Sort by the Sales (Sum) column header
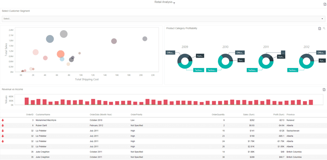This screenshot has width=327, height=160. (249, 115)
